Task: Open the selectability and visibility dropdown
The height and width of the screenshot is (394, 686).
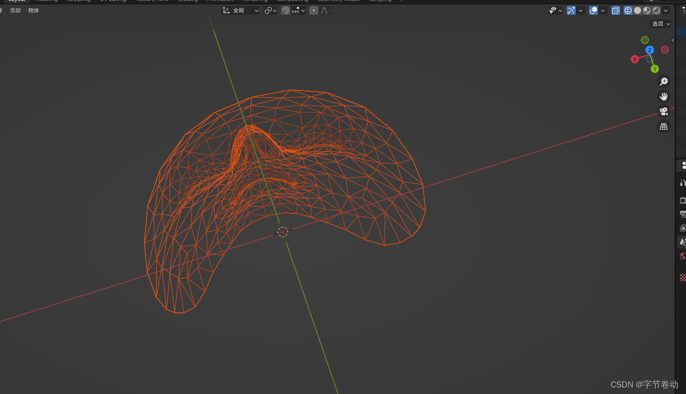Action: (x=556, y=10)
